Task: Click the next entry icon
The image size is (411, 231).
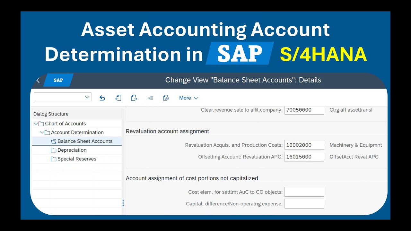Action: pos(134,98)
